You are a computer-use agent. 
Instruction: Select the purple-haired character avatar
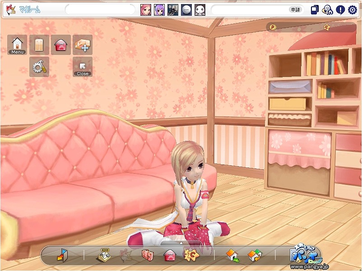point(159,10)
